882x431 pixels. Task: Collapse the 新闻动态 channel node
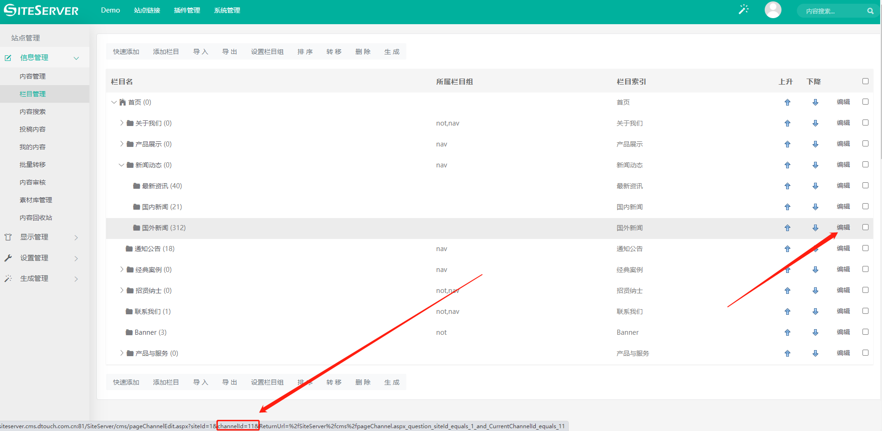pos(121,165)
